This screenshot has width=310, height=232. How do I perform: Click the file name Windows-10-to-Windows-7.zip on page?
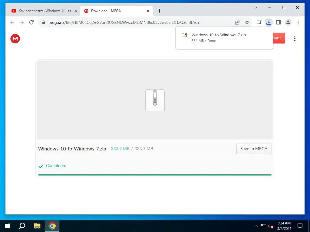pyautogui.click(x=72, y=149)
